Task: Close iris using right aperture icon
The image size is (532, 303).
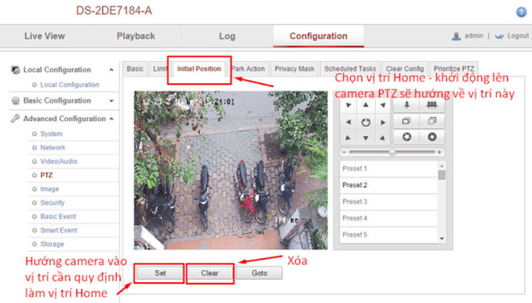Action: click(431, 137)
